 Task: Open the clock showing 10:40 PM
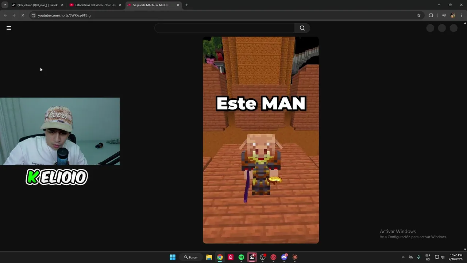[x=456, y=257]
